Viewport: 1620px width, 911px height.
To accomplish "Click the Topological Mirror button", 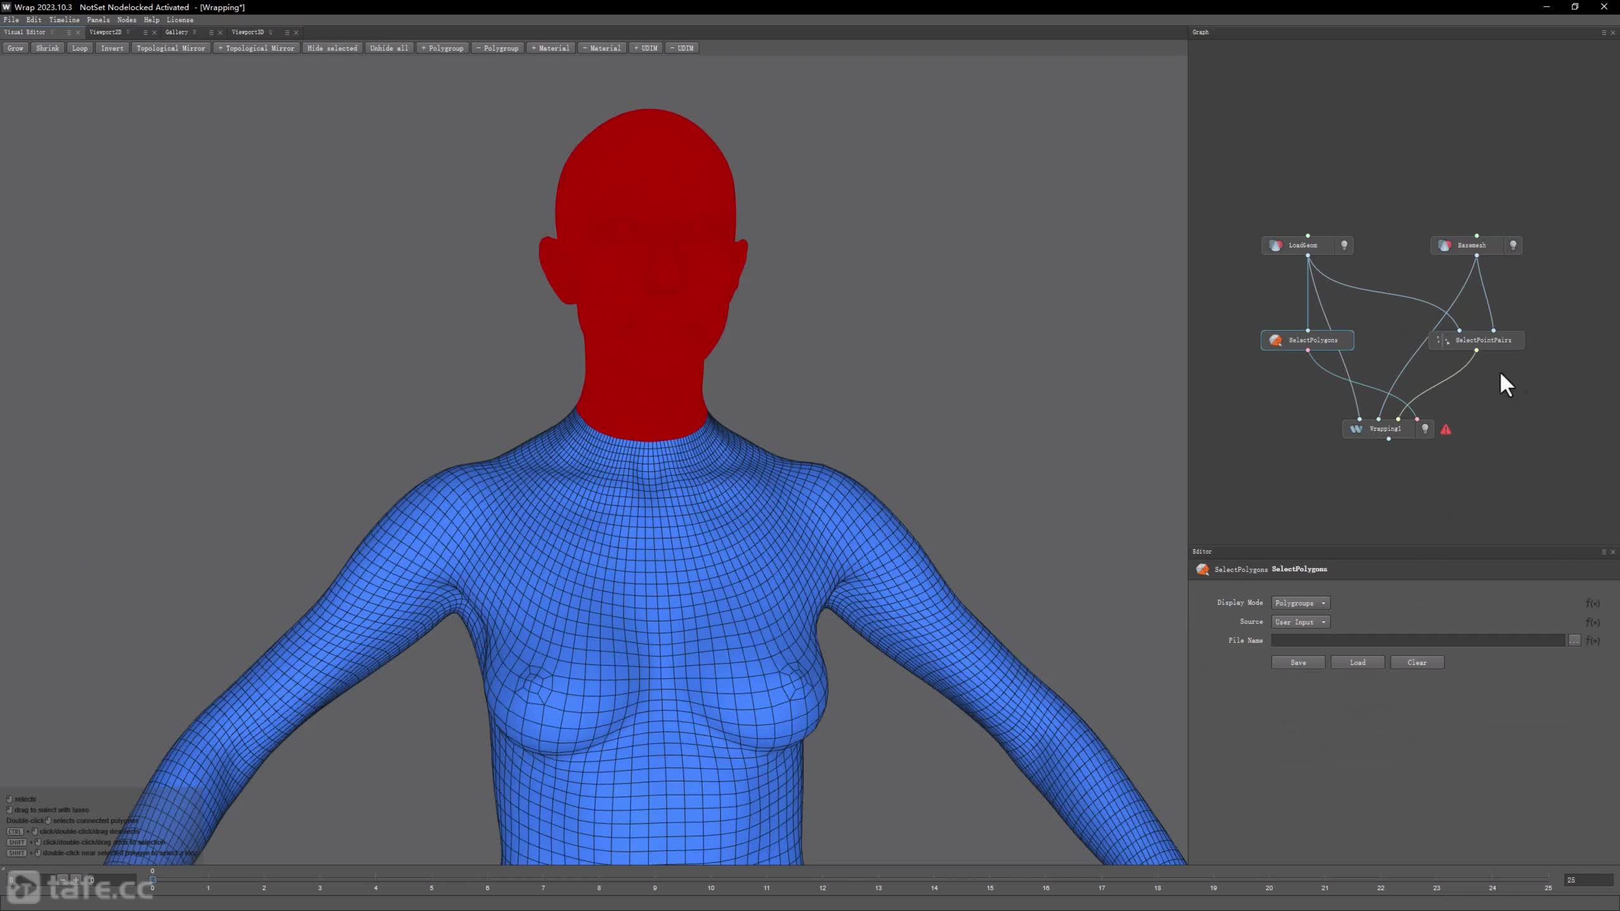I will coord(171,48).
